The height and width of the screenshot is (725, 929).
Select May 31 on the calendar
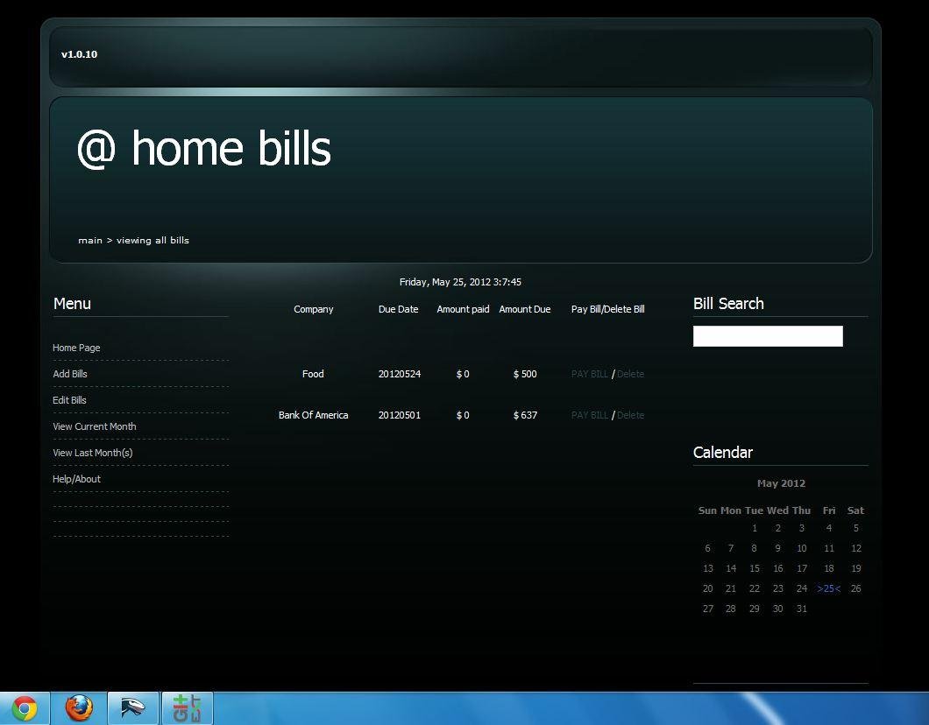tap(801, 609)
